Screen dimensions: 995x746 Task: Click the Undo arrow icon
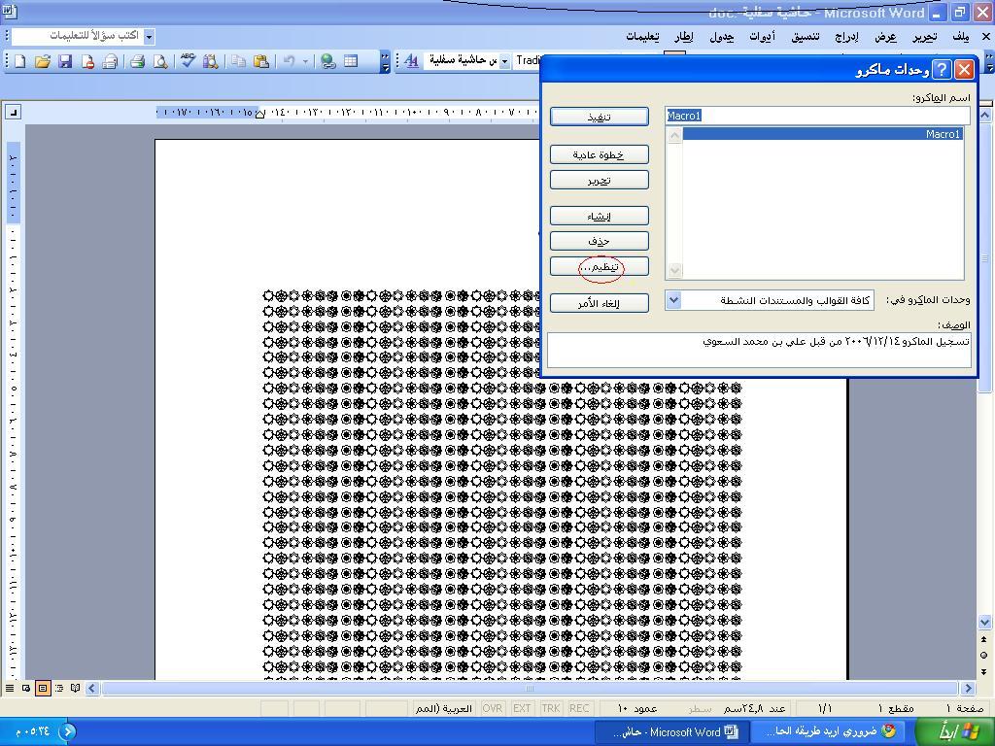289,61
